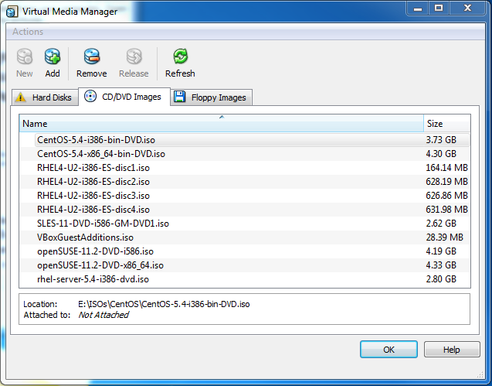Click the 28.39 MB size cell

444,237
